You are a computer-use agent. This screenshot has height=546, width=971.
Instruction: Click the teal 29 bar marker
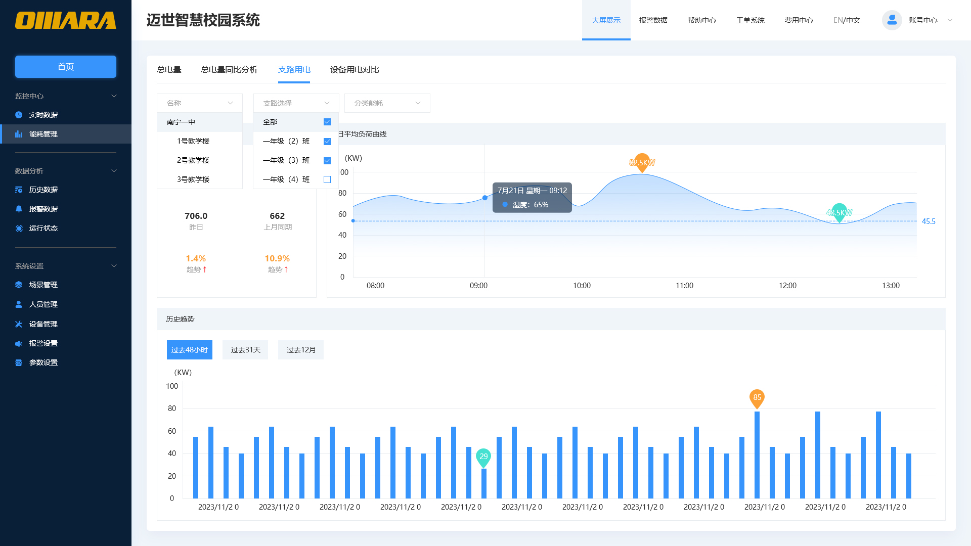[x=483, y=458]
